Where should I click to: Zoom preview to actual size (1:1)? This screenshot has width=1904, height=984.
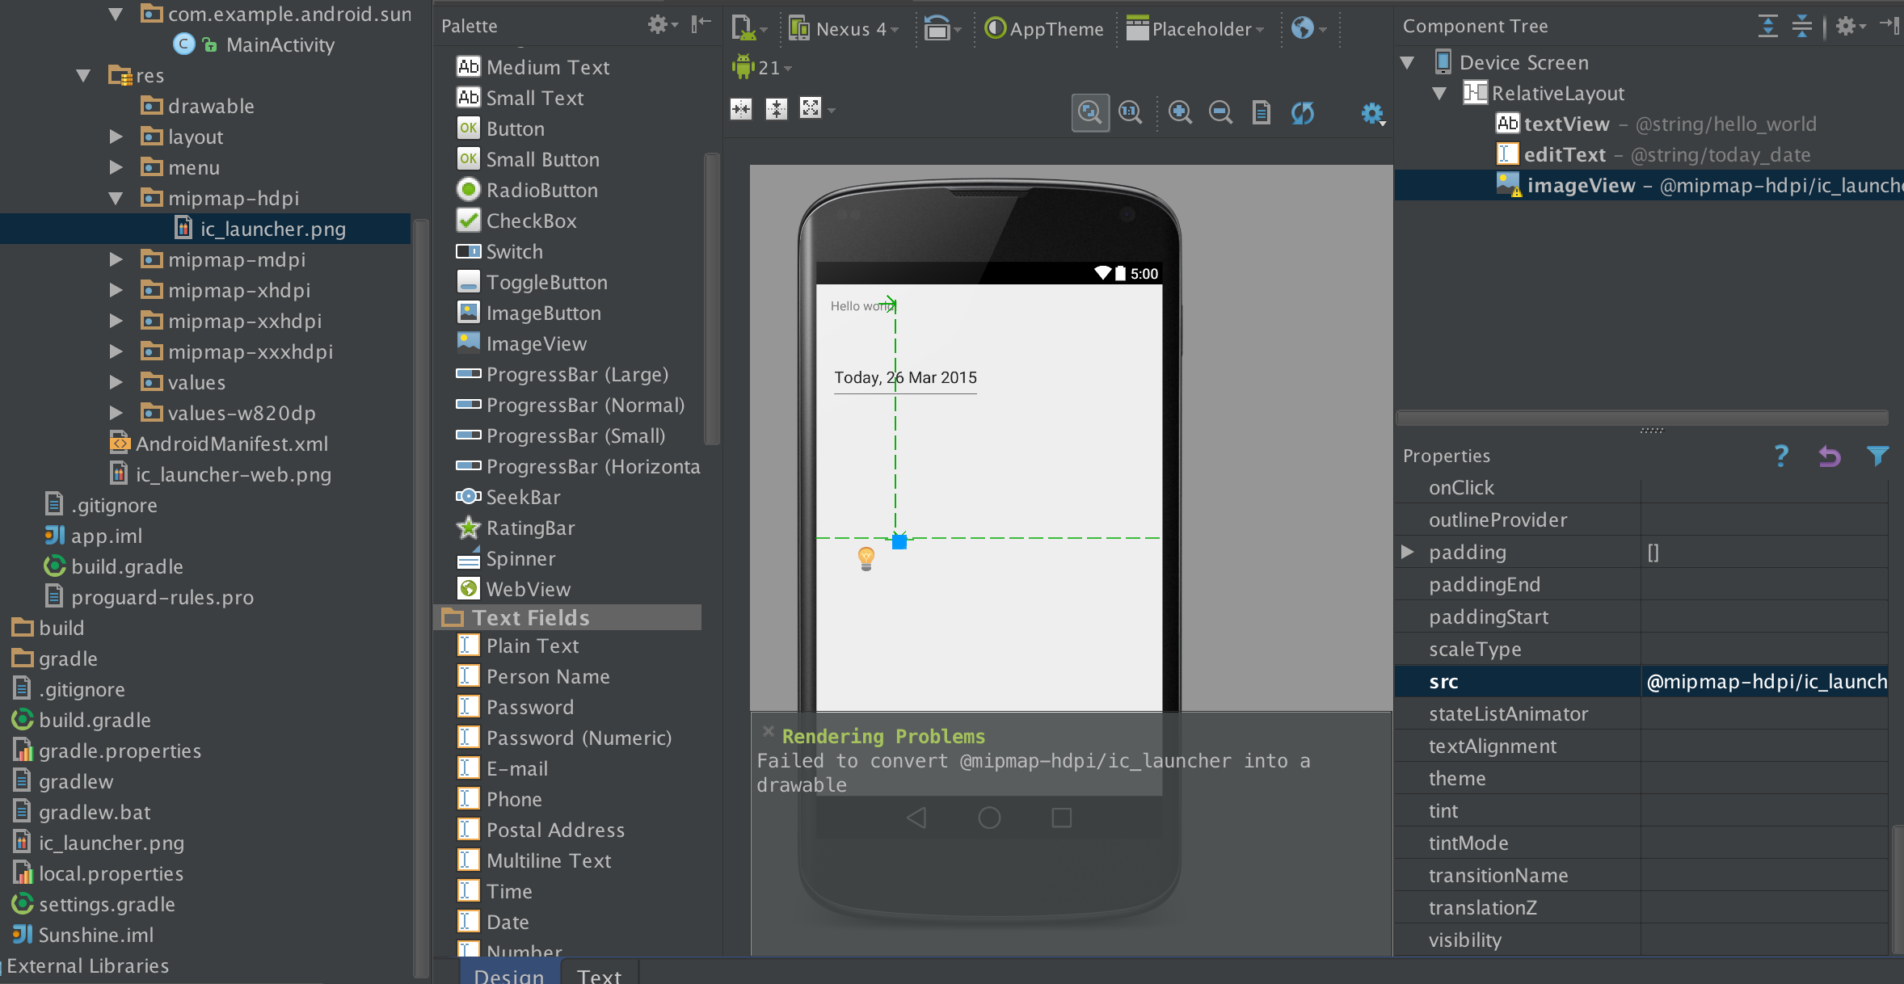[1130, 112]
